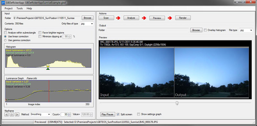257x126 pixels.
Task: Click 'Output variance = 0.36' label
Action: click(x=18, y=87)
